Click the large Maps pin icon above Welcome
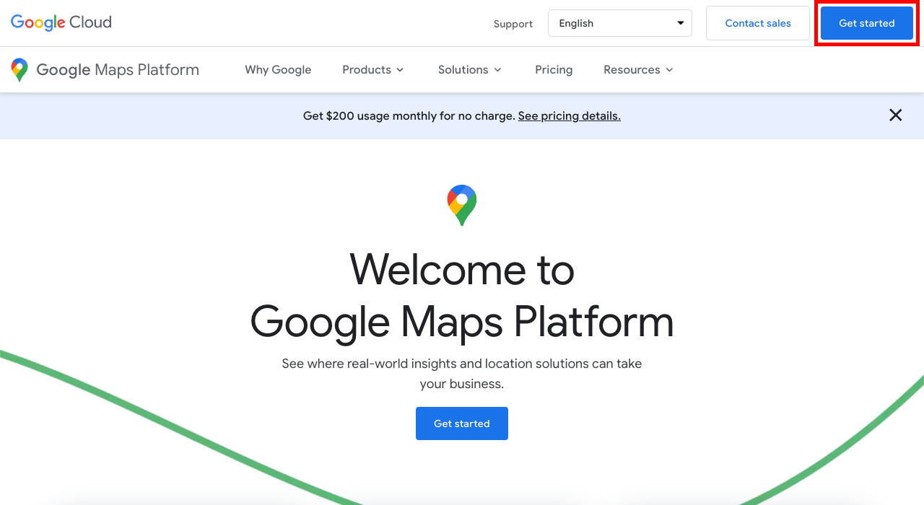The image size is (924, 505). tap(462, 206)
